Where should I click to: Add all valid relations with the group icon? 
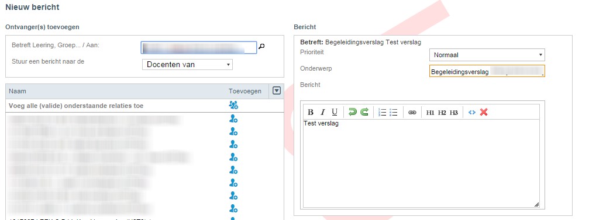(x=233, y=105)
